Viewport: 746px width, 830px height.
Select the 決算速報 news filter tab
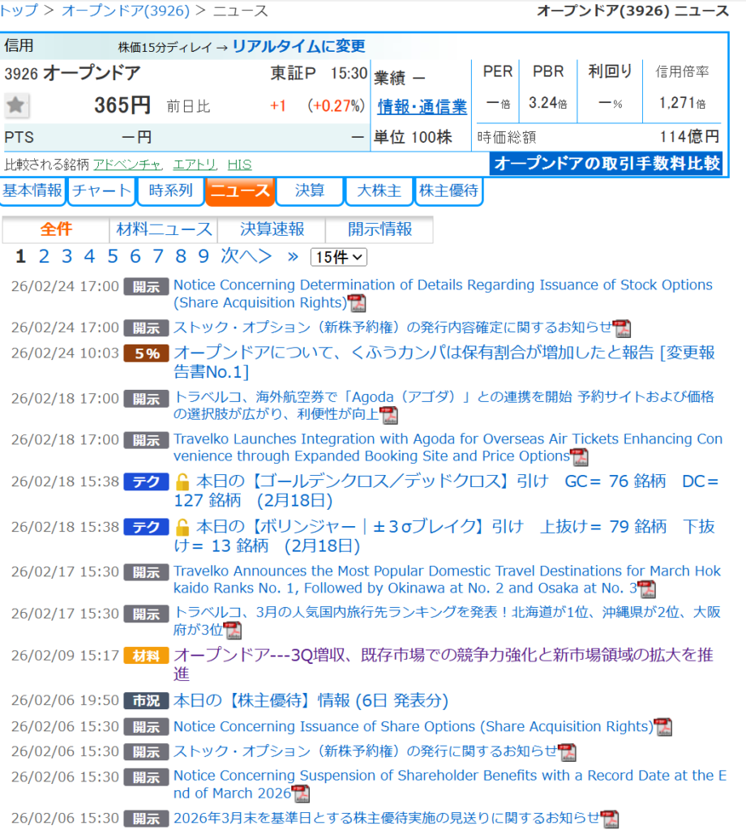click(x=272, y=229)
